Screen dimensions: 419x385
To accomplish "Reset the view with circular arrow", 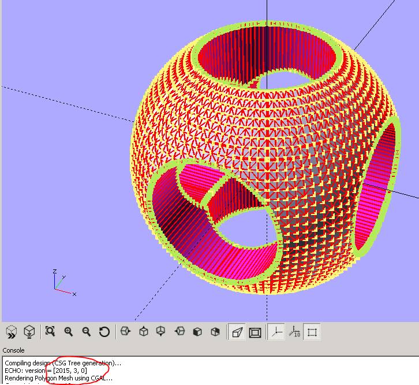I will point(104,332).
